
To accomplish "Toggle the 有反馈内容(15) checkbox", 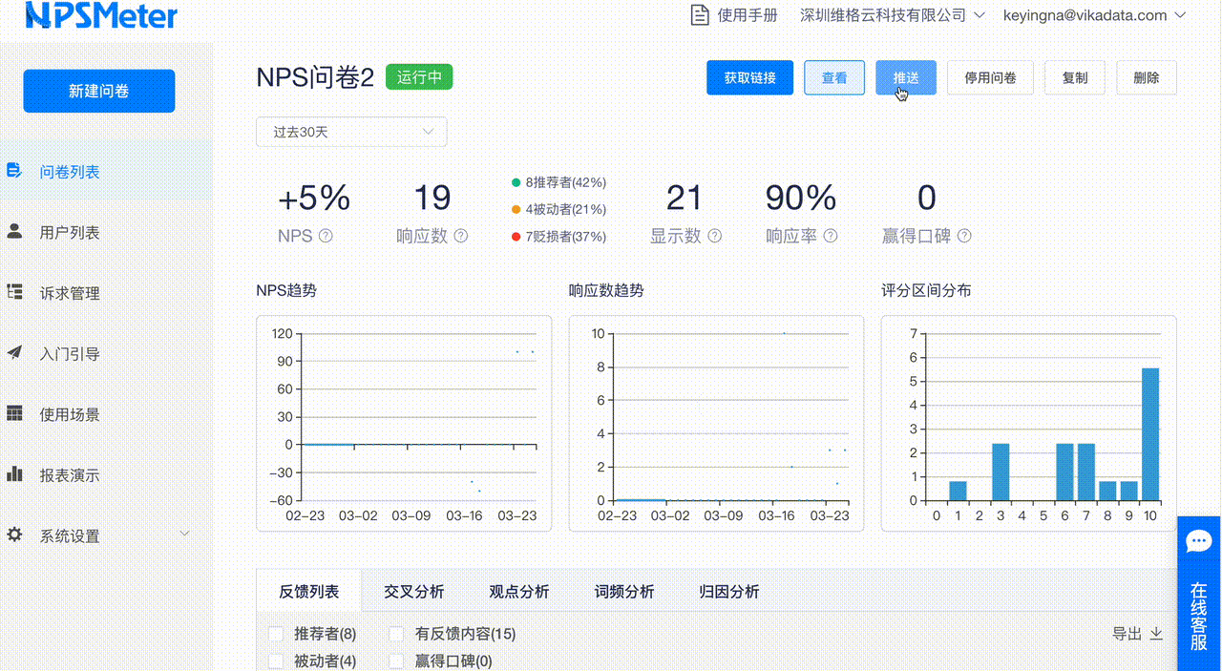I will [396, 634].
